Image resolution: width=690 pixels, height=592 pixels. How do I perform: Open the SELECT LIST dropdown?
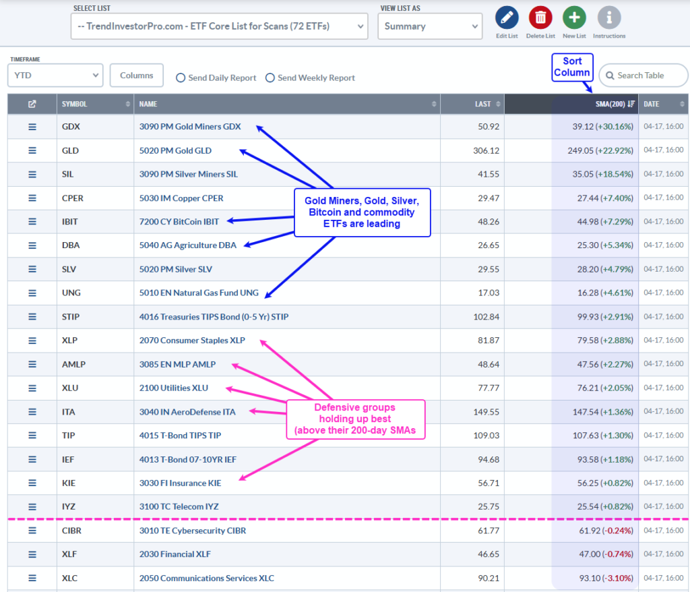[219, 26]
